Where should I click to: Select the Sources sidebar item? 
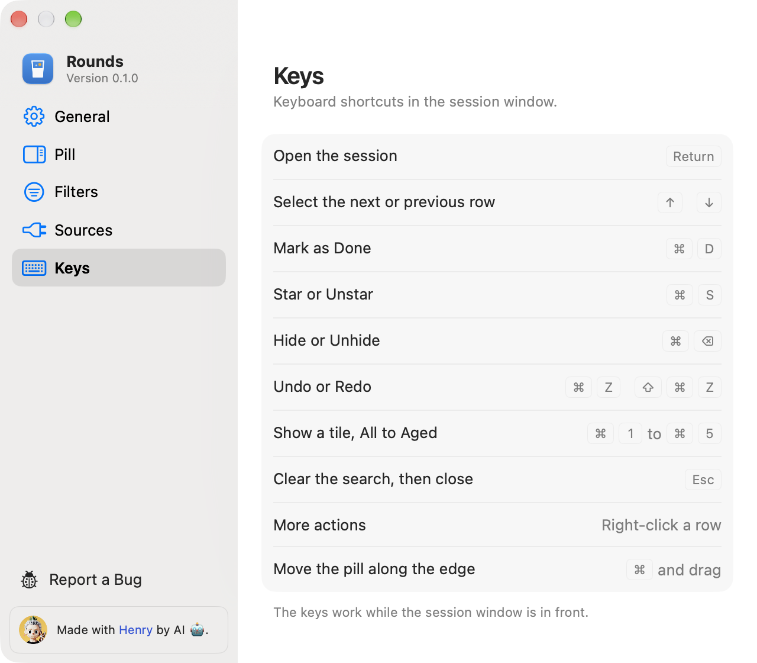pos(118,230)
